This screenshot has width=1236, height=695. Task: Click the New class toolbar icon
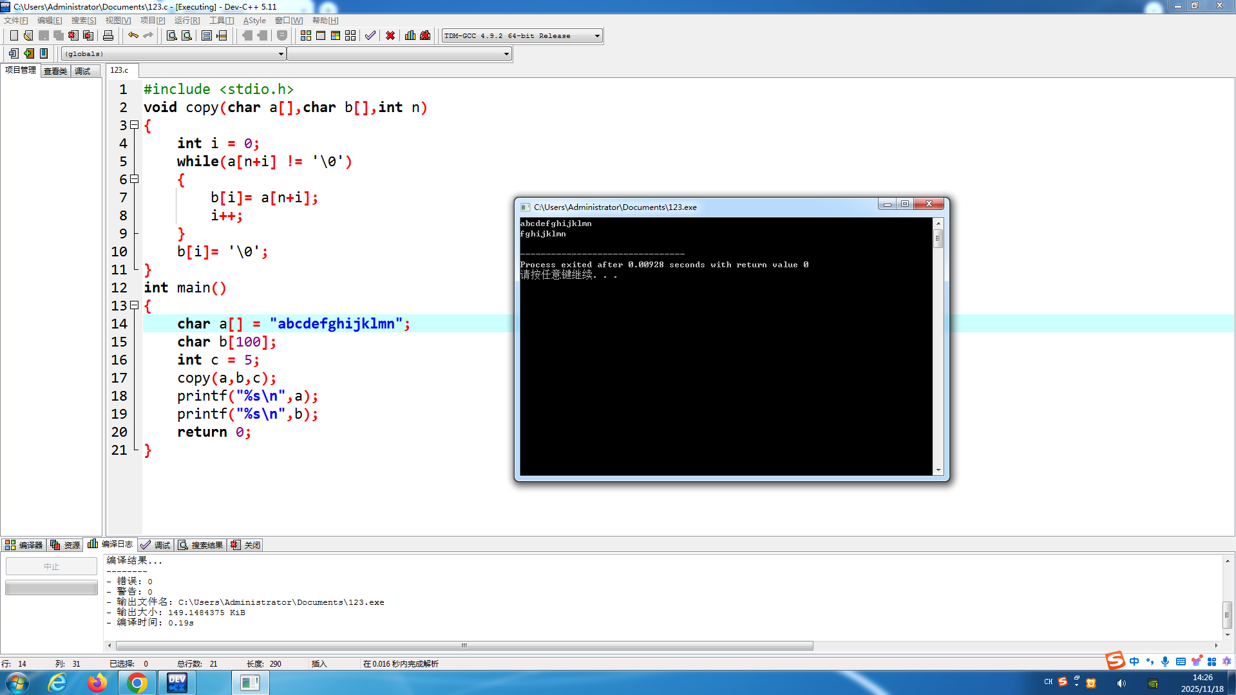14,53
